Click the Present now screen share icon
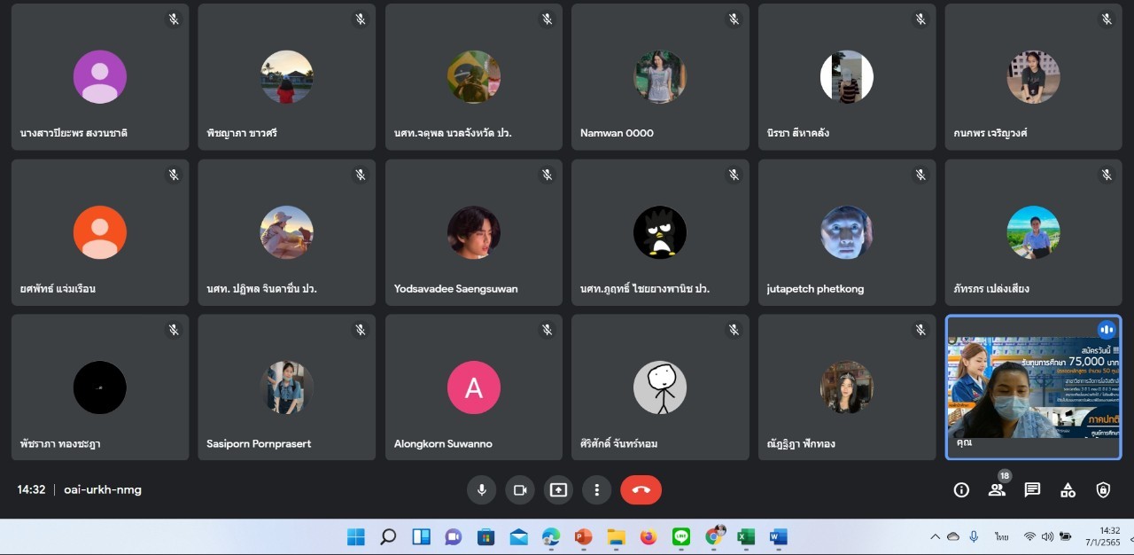 (558, 489)
